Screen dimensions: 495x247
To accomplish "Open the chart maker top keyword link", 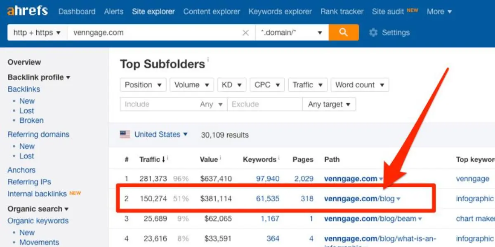I will 475,219.
